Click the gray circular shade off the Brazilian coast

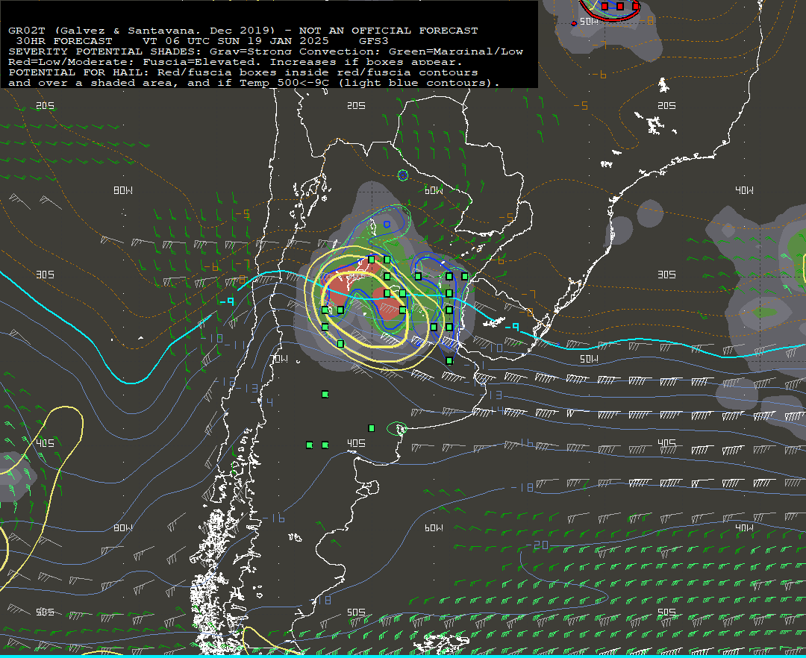(x=651, y=213)
